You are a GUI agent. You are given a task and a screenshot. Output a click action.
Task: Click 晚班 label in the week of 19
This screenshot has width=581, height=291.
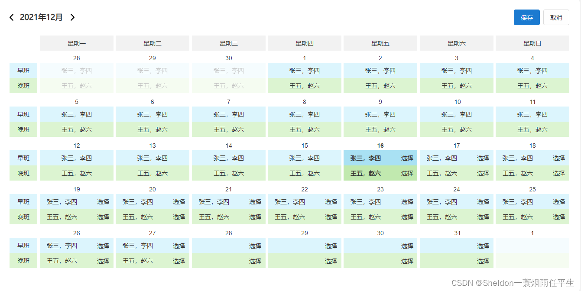(24, 217)
